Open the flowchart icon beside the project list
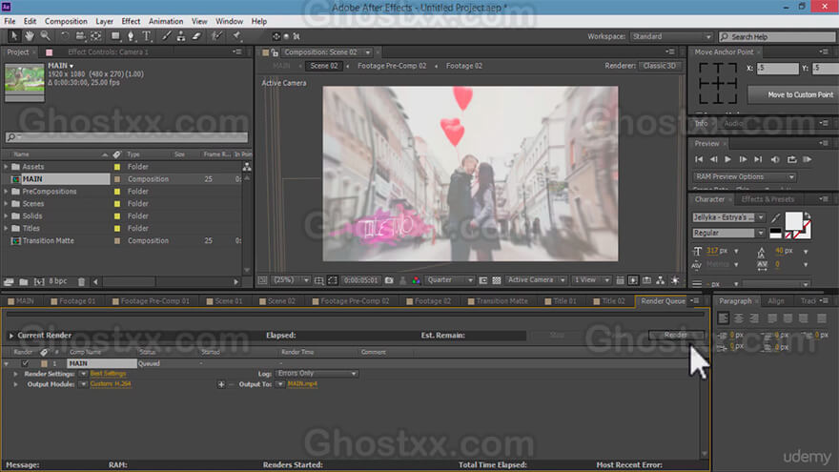This screenshot has height=472, width=839. click(x=247, y=167)
